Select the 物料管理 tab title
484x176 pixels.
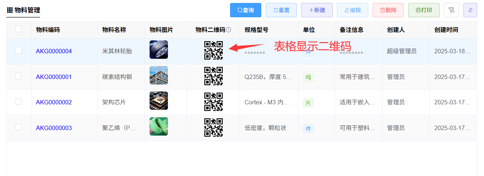pyautogui.click(x=27, y=10)
